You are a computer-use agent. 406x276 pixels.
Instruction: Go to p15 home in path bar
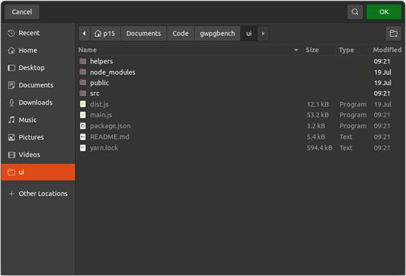(x=105, y=34)
